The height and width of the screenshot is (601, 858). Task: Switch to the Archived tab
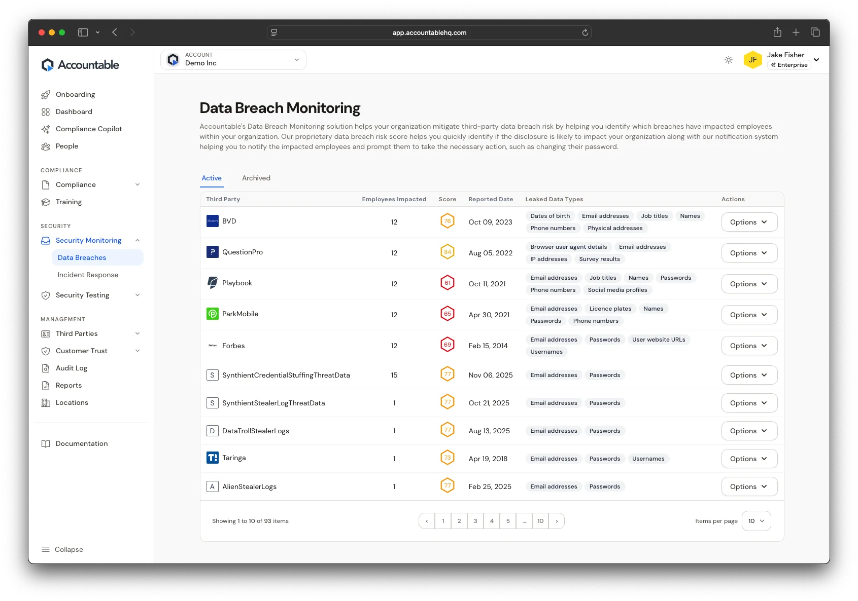[256, 178]
